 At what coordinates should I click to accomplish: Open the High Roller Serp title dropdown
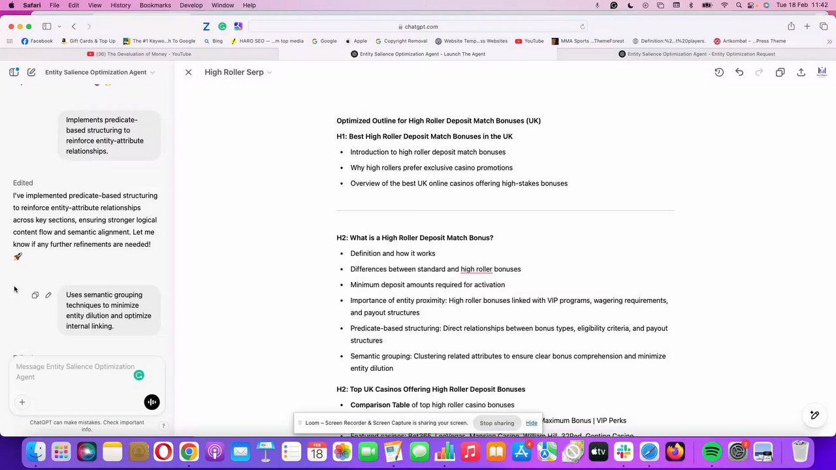[x=238, y=72]
